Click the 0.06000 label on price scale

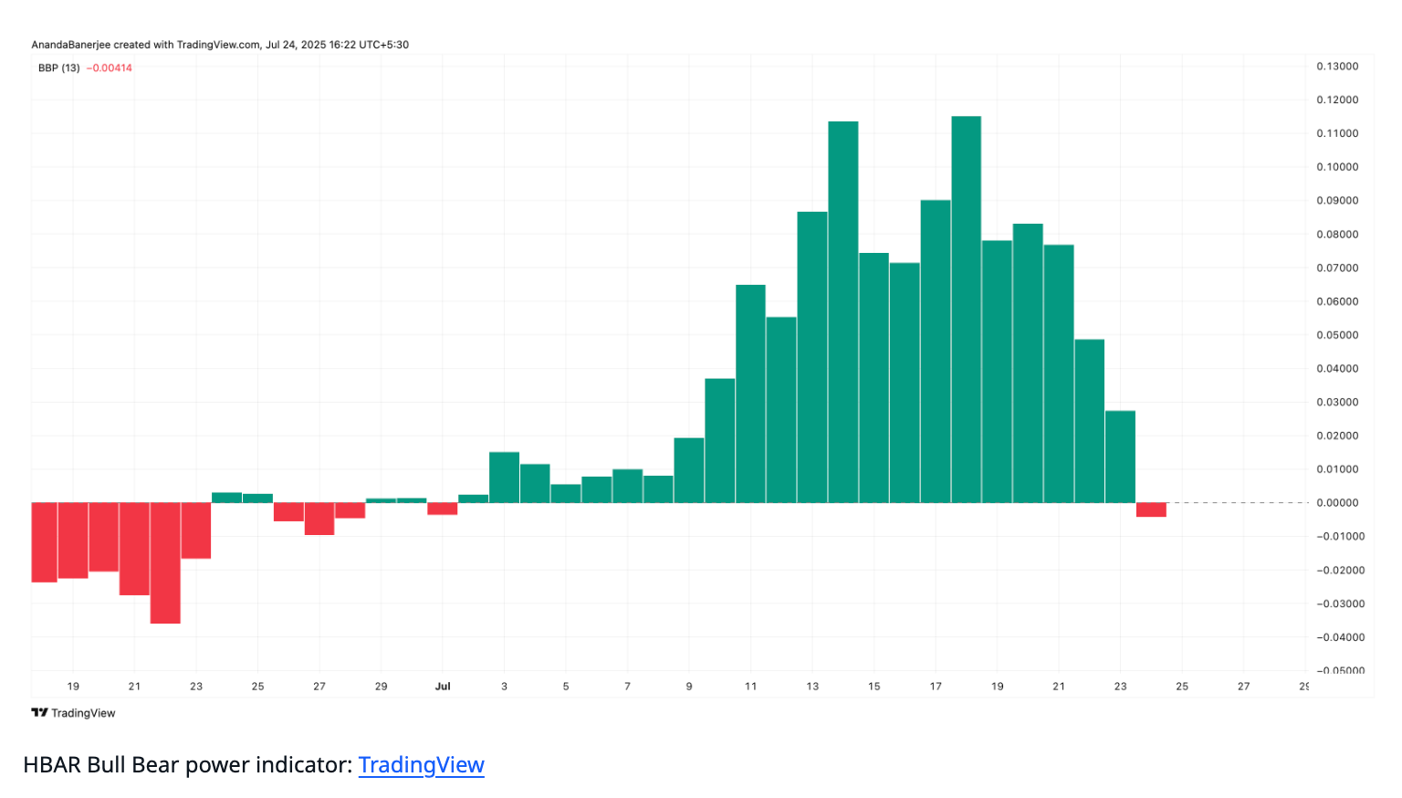click(1337, 301)
